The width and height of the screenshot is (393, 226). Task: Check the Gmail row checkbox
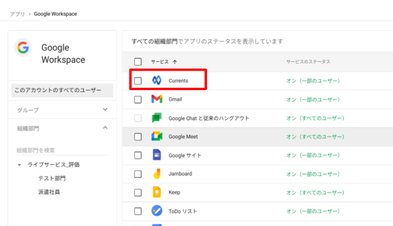coord(138,100)
